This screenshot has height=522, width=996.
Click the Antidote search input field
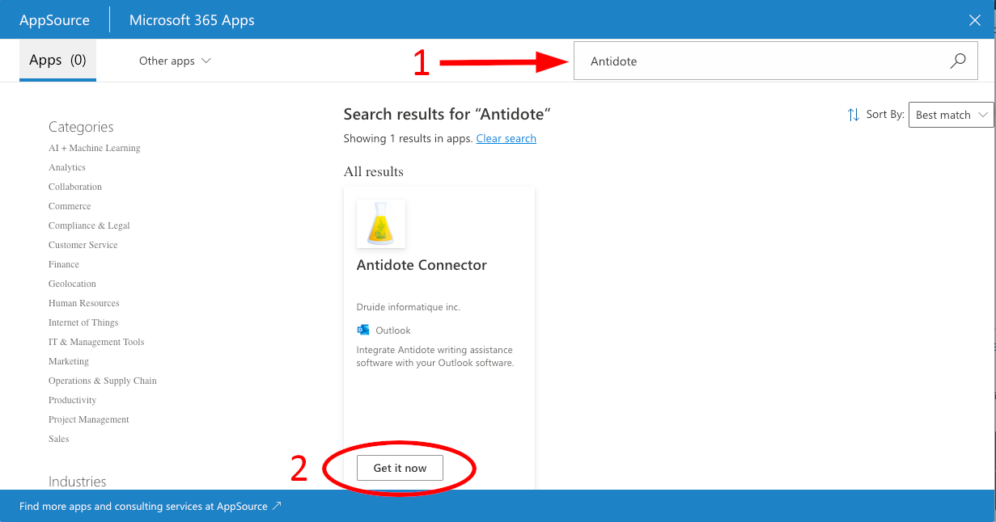click(x=761, y=61)
